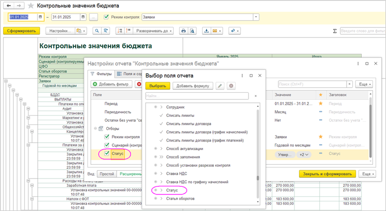Click the favorites star next to the report title

click(31, 6)
